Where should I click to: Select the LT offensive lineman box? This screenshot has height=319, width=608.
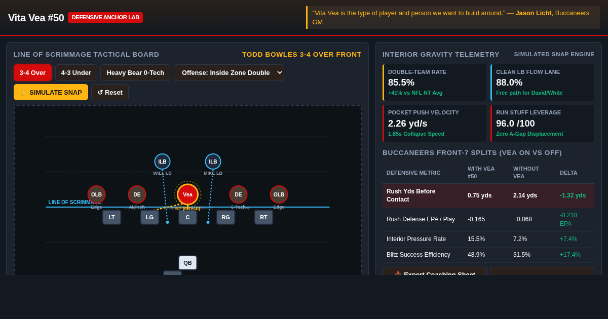point(111,217)
